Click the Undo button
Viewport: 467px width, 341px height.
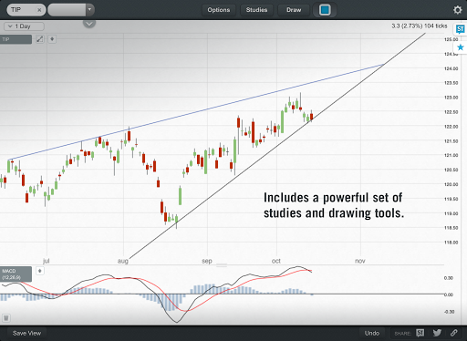[372, 333]
